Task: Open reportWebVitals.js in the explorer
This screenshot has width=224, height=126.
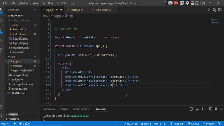Action: coord(22,70)
